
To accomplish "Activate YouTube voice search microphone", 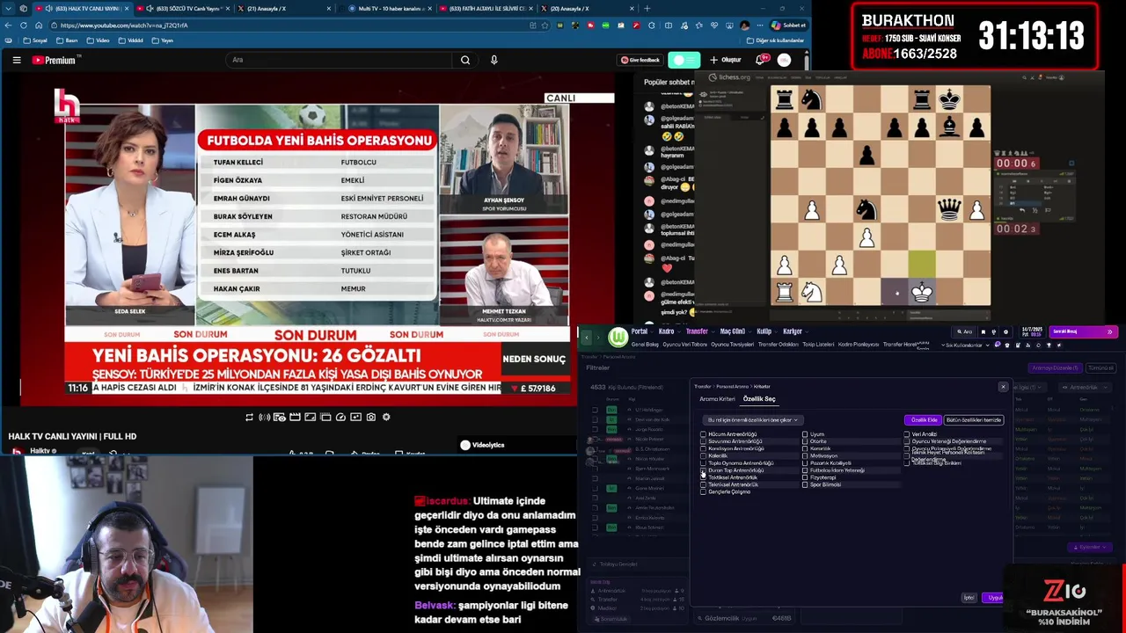I will (x=494, y=60).
